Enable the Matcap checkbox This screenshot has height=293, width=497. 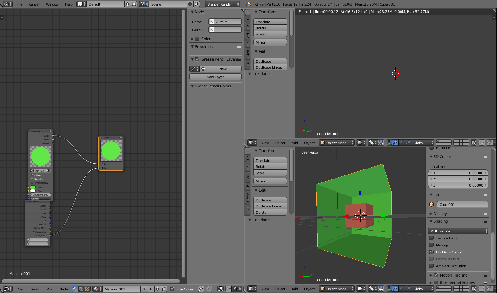coord(431,245)
